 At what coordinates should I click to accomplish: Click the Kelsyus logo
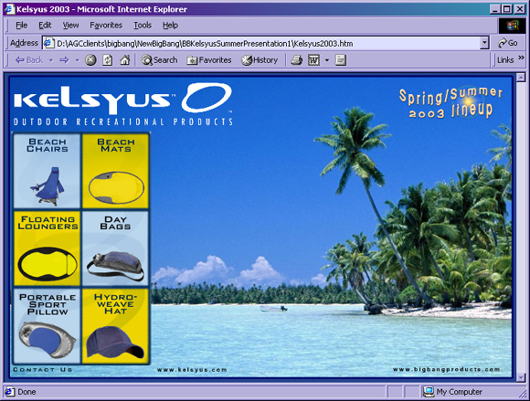123,104
